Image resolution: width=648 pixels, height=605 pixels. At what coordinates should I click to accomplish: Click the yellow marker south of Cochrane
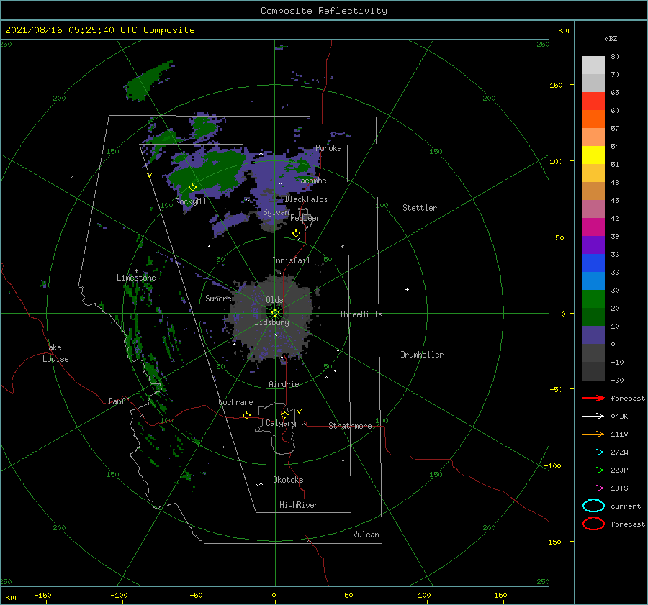point(246,415)
